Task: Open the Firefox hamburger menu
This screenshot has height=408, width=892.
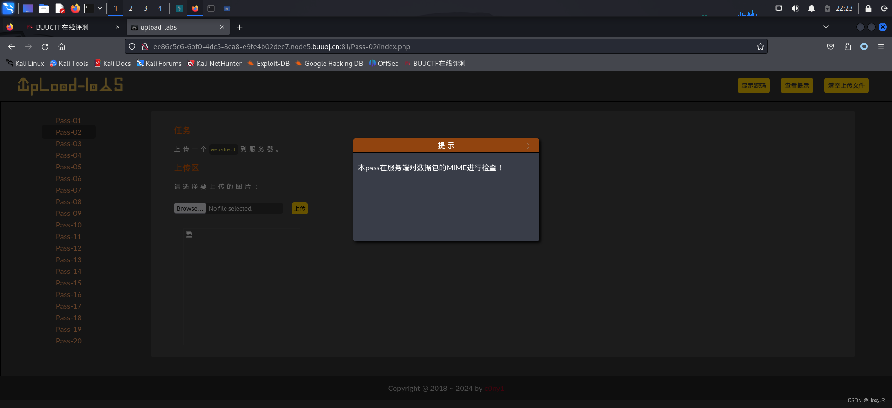Action: pyautogui.click(x=881, y=46)
